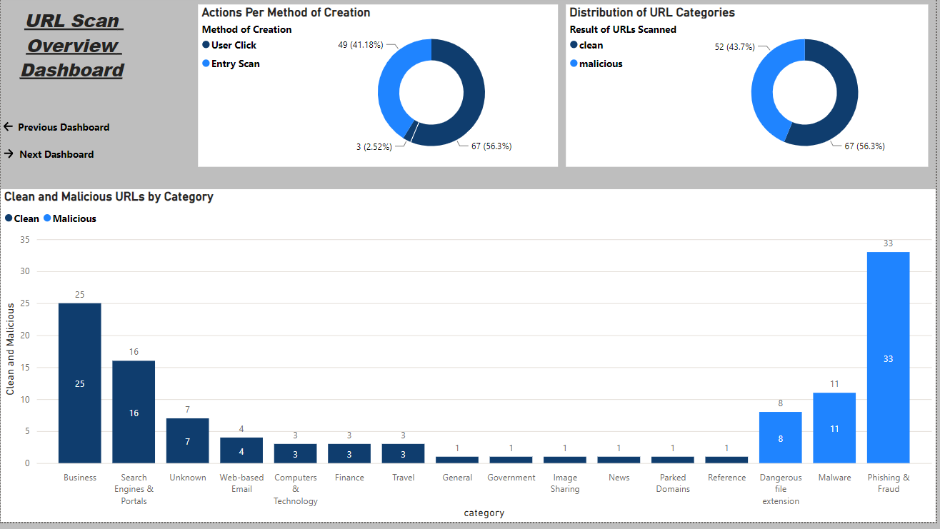Select the Unknown category bar
The image size is (940, 529).
point(187,440)
